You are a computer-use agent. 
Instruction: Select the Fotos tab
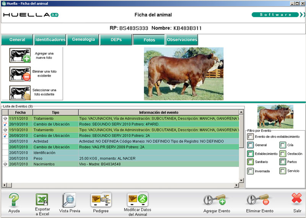(149, 40)
